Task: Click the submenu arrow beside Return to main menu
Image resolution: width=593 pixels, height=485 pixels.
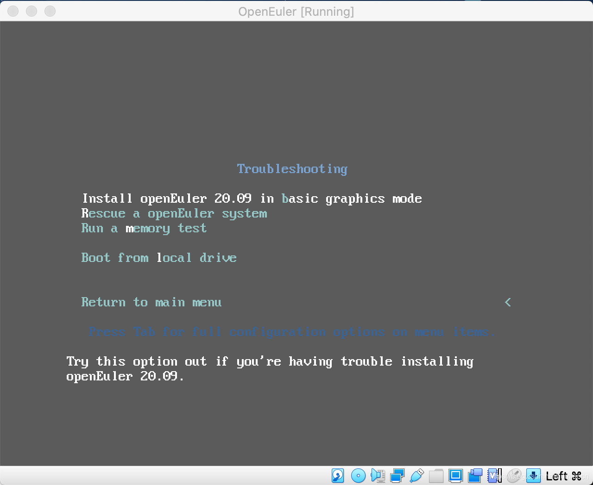Action: (x=508, y=302)
